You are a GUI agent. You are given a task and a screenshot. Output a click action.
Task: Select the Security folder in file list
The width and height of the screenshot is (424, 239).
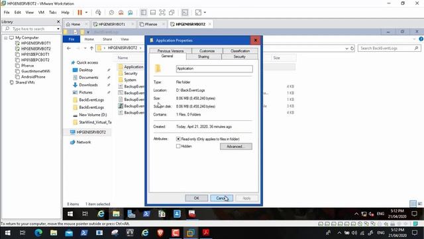pyautogui.click(x=131, y=74)
